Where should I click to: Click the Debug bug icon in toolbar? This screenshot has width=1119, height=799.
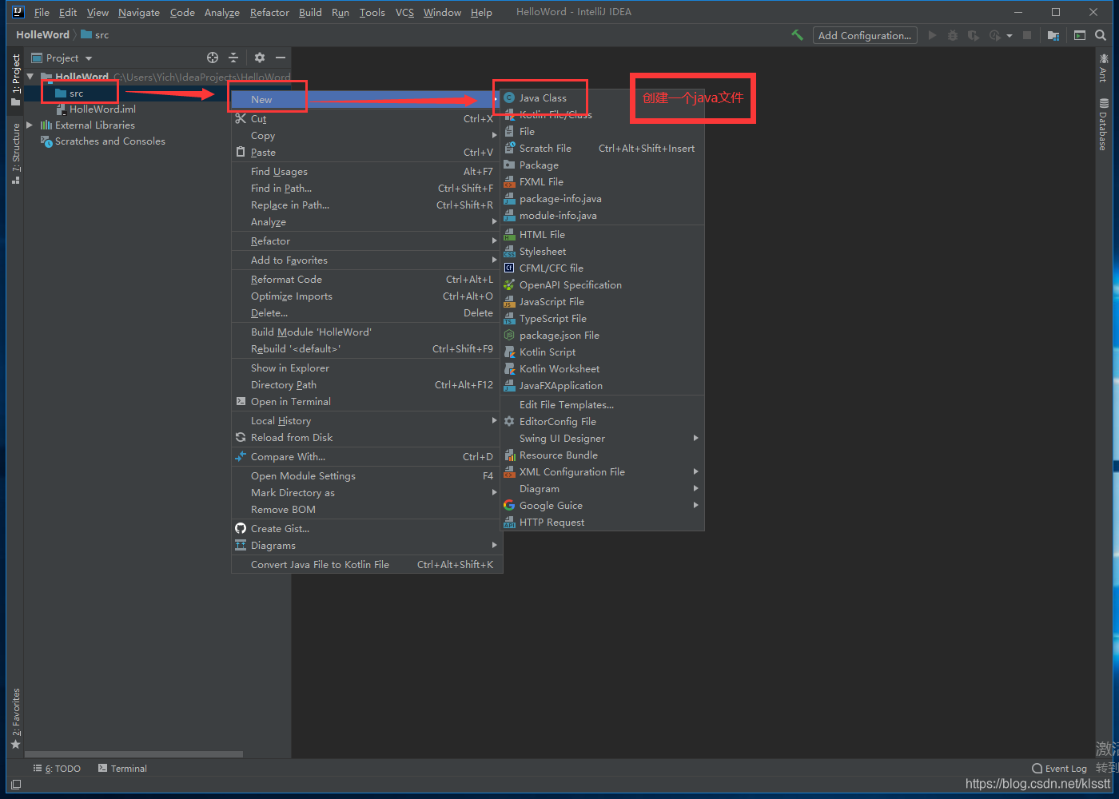pyautogui.click(x=953, y=35)
